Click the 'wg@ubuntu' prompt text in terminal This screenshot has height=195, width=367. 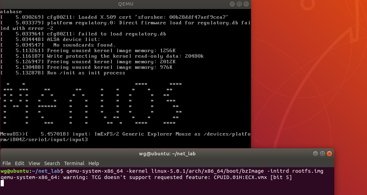(15, 171)
